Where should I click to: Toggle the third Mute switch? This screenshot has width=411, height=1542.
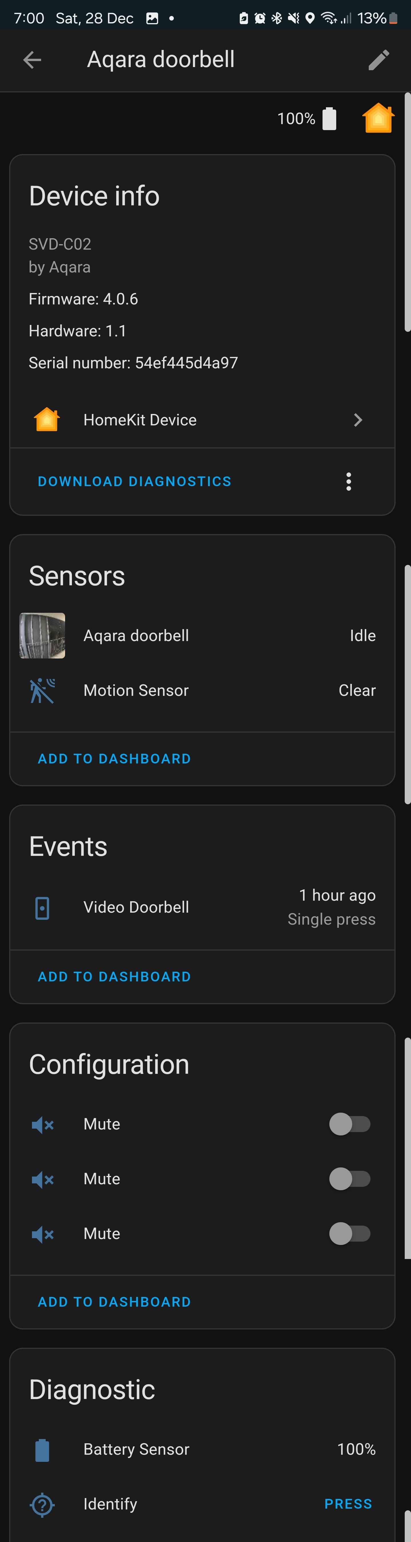[x=350, y=1233]
